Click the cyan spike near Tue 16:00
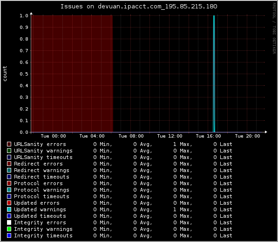Image resolution: width=278 pixels, height=242 pixels. click(214, 74)
